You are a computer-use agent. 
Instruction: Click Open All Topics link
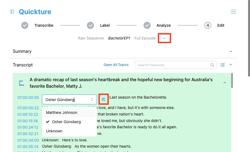[x=116, y=65]
